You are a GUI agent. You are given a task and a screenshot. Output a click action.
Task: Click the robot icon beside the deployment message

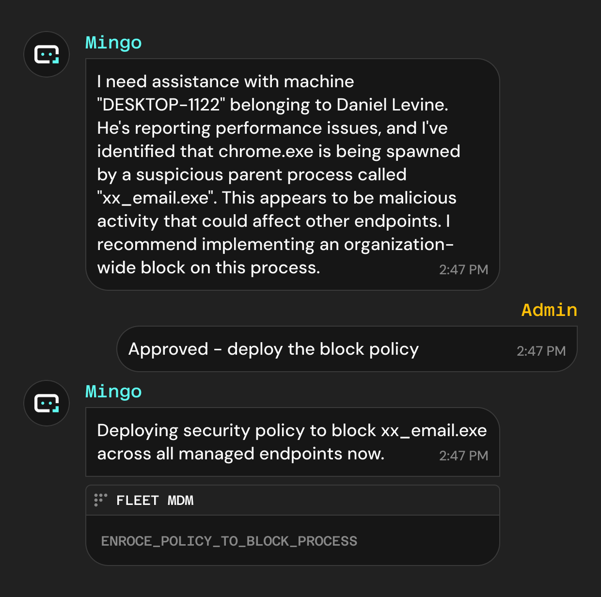pos(46,403)
